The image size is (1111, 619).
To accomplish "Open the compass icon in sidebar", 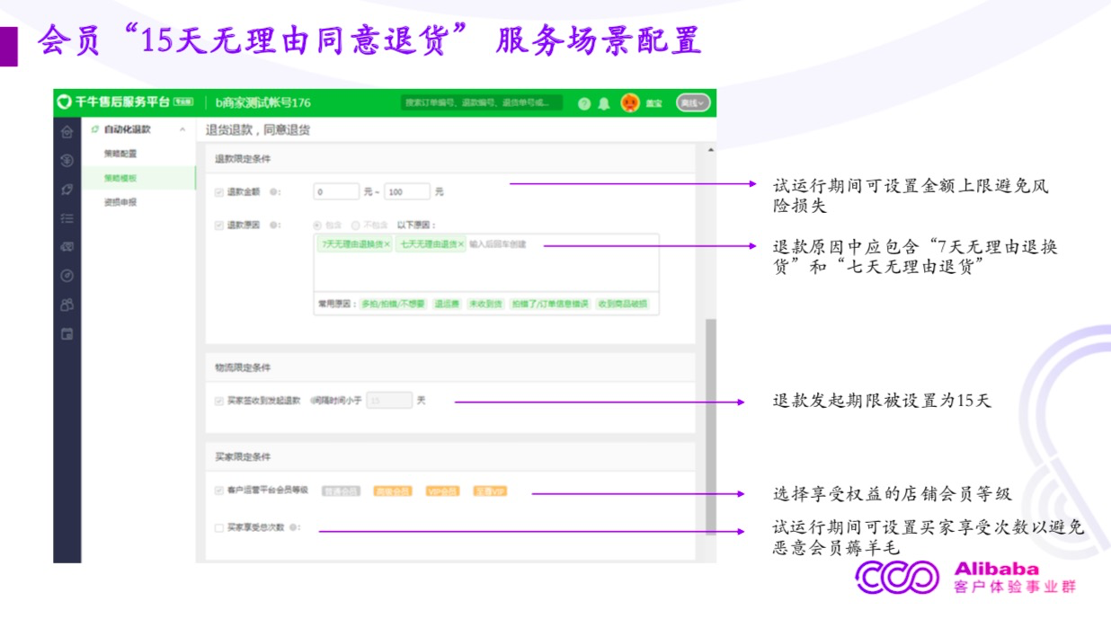I will 67,276.
